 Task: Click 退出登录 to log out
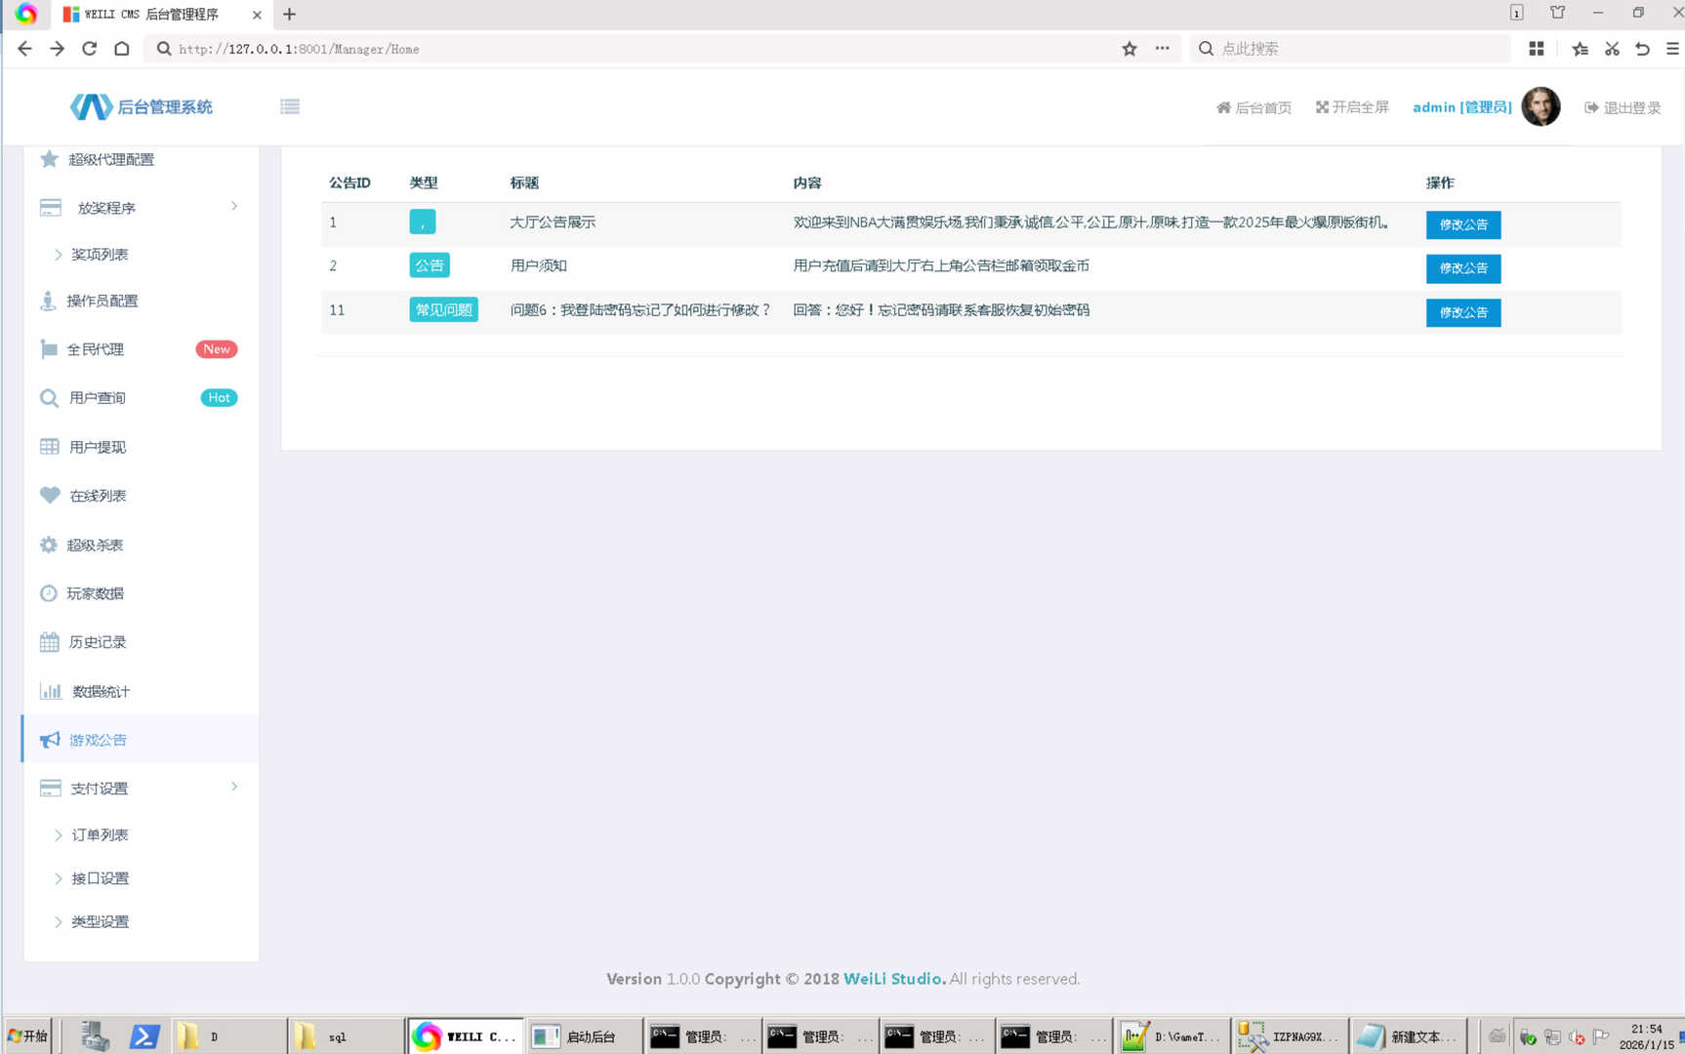[1623, 107]
